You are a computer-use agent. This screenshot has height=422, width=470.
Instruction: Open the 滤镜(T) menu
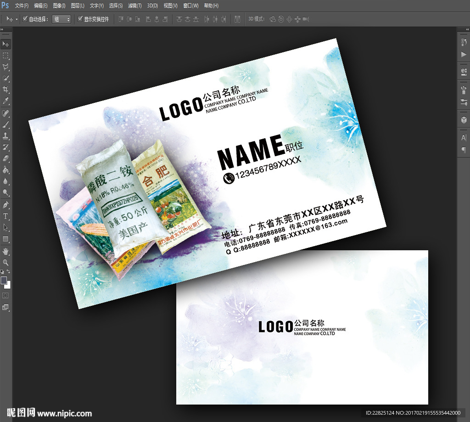tap(134, 6)
